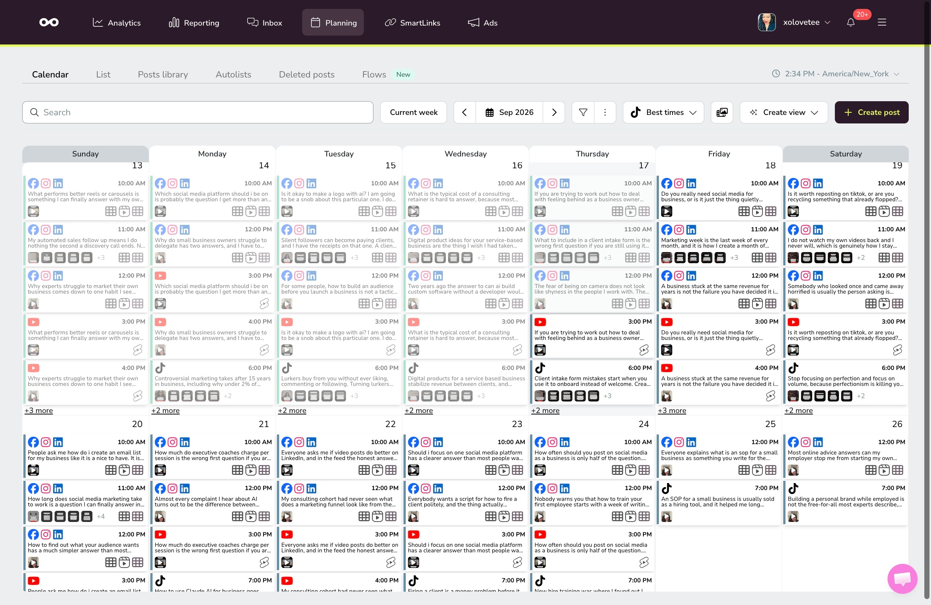Click the search magnifier icon

point(35,112)
